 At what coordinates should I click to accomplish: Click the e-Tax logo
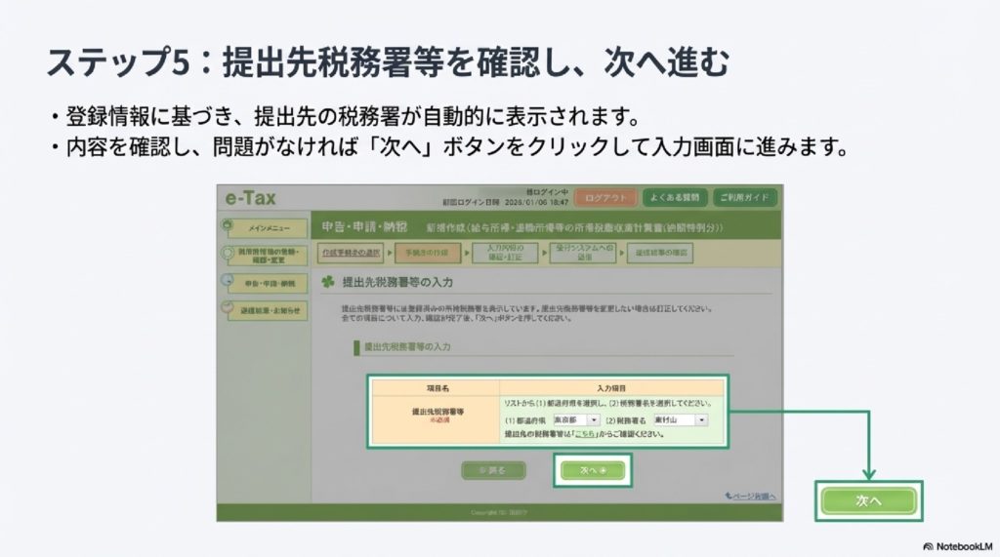tap(250, 198)
